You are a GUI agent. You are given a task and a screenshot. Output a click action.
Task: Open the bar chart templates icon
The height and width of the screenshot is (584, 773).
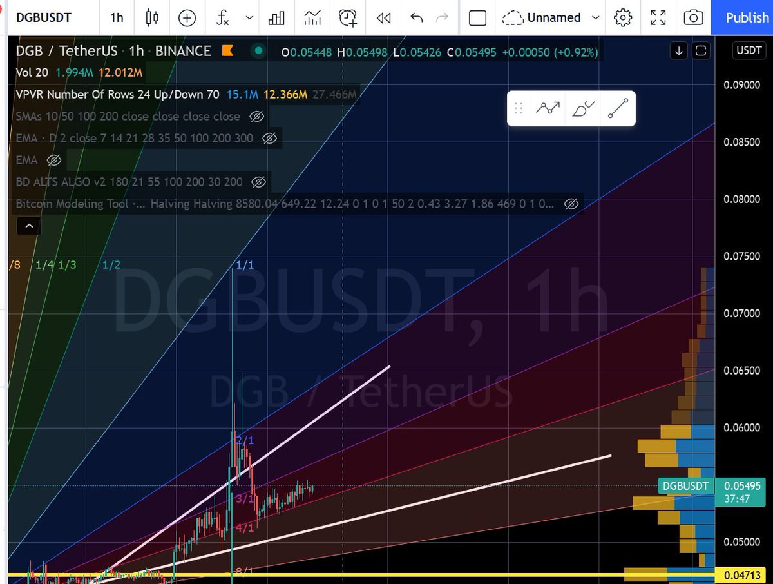click(x=276, y=17)
